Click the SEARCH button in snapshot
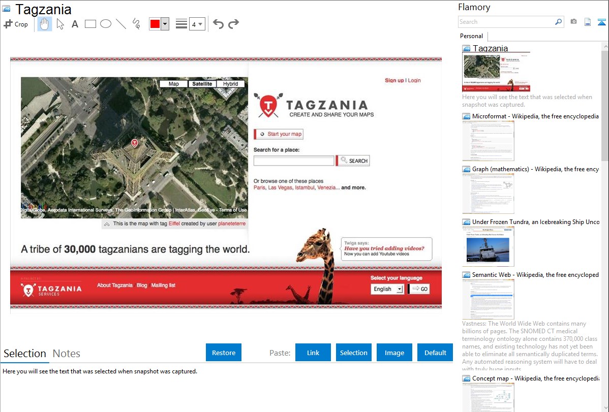 tap(353, 161)
